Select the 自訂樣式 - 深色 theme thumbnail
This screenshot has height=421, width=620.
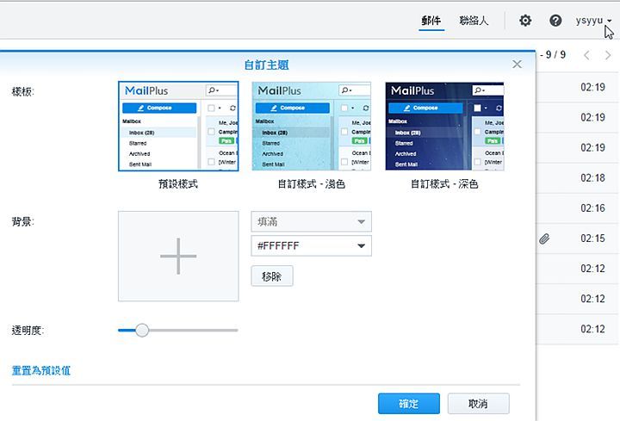pyautogui.click(x=444, y=127)
